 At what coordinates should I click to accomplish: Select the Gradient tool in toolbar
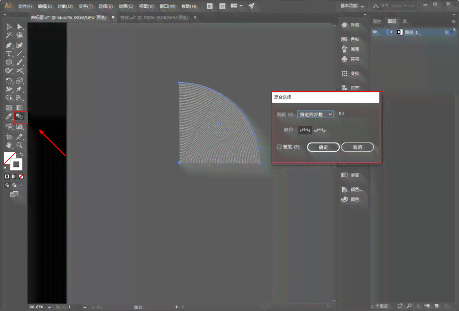(x=19, y=108)
